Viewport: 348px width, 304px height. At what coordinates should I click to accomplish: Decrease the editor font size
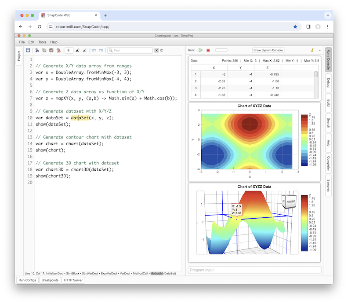(x=85, y=51)
